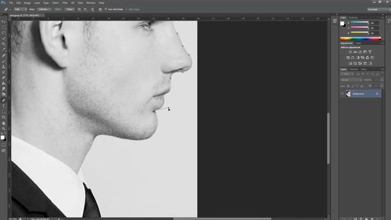Open the Essentials workspace dropdown

(378, 10)
